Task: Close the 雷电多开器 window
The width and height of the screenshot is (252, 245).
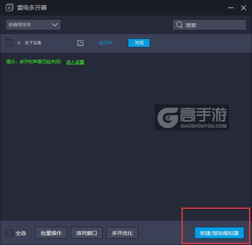Action: tap(243, 8)
